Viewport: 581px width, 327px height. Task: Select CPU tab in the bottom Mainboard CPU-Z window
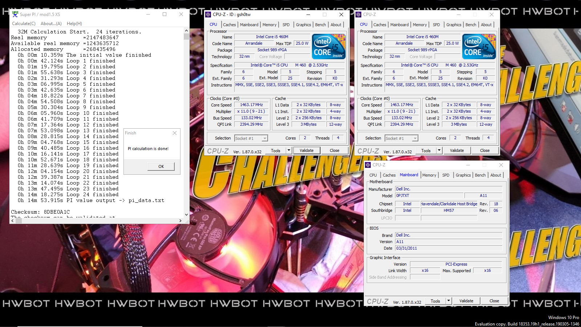pyautogui.click(x=373, y=175)
